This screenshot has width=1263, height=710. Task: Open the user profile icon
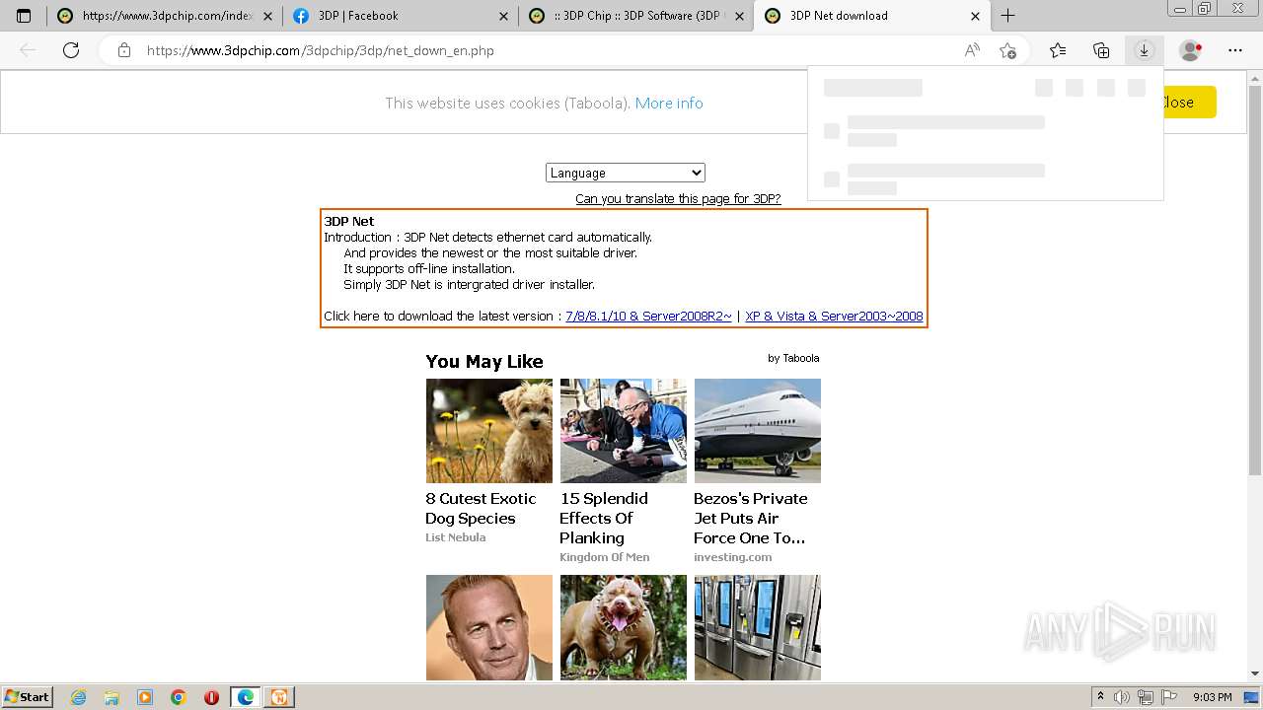(x=1191, y=50)
